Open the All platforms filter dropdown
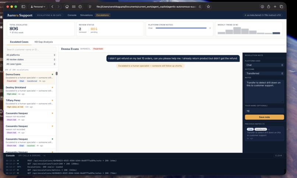Screen dimensions: 297x178 (31, 55)
